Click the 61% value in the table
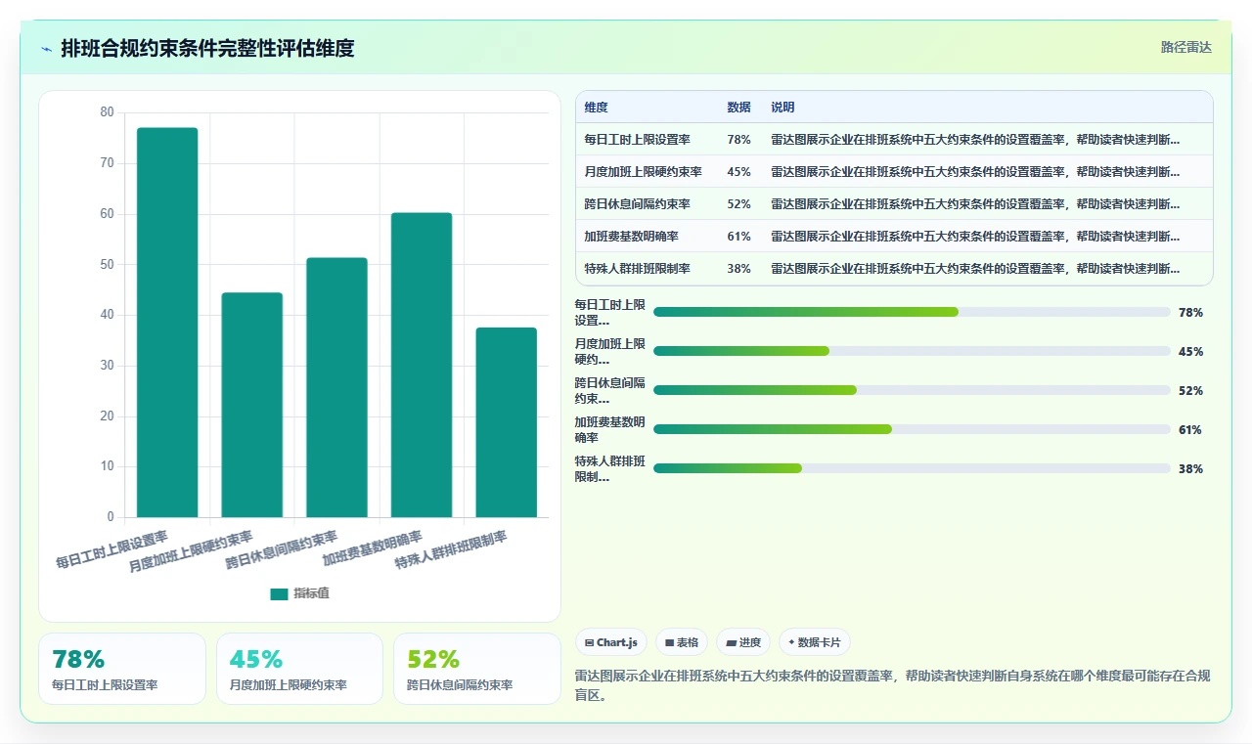 739,236
